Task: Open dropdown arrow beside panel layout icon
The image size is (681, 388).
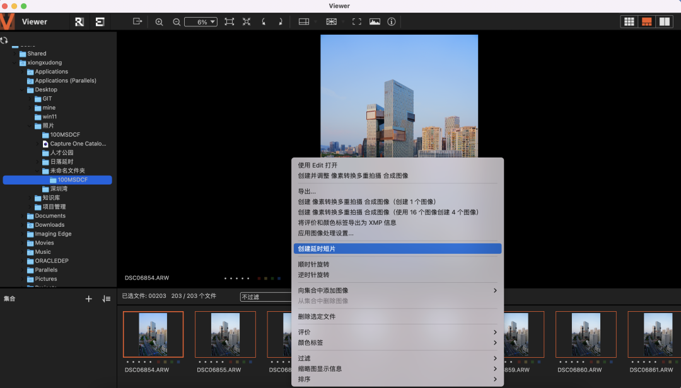Action: 316,21
